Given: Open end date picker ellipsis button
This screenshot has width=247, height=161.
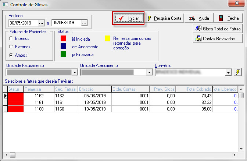Looking at the screenshot, I should click(x=84, y=23).
